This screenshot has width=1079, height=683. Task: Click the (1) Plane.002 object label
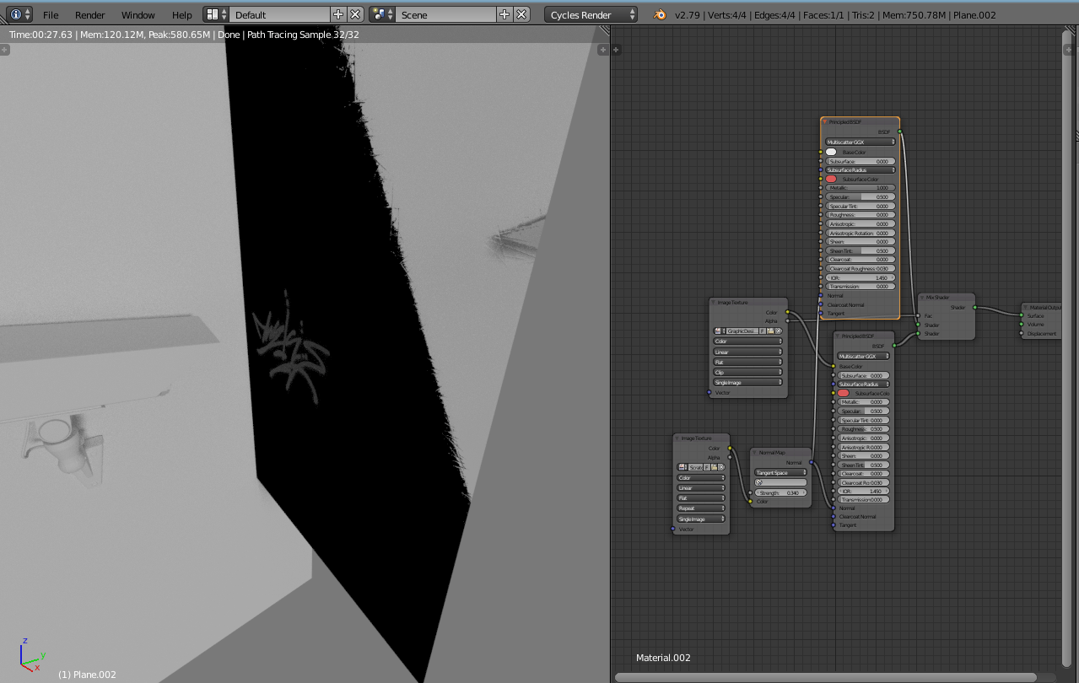tap(87, 675)
